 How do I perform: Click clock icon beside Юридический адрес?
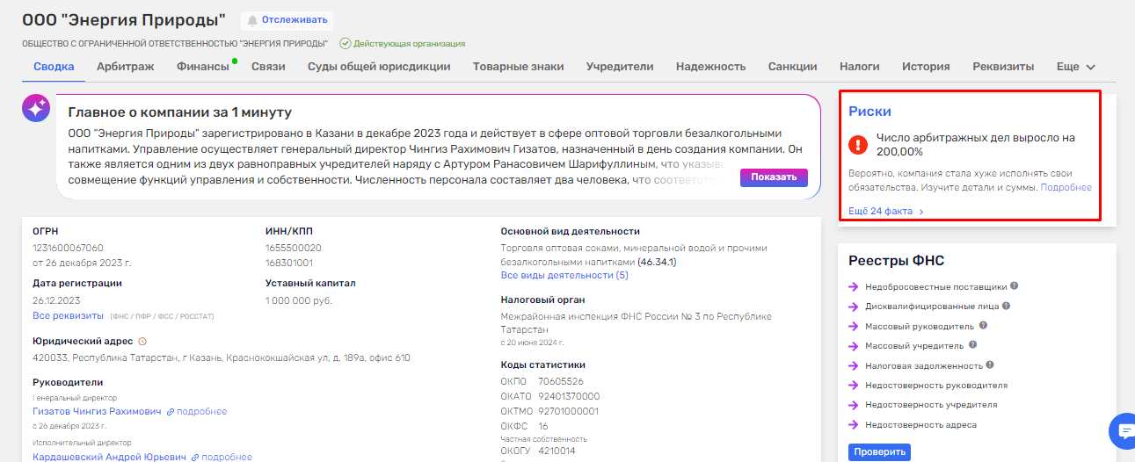[x=142, y=341]
